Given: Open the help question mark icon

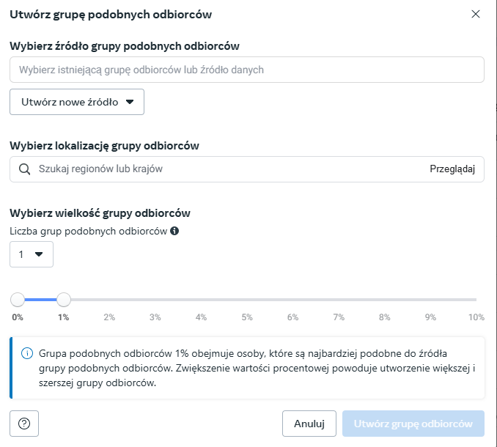Looking at the screenshot, I should click(24, 424).
